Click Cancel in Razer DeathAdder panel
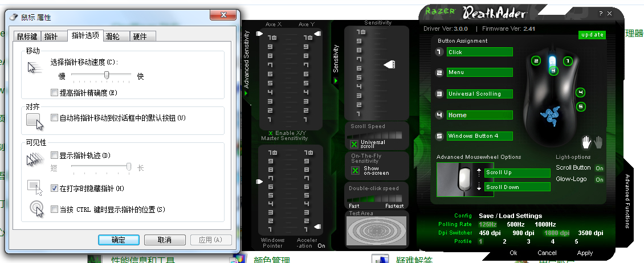 [547, 253]
